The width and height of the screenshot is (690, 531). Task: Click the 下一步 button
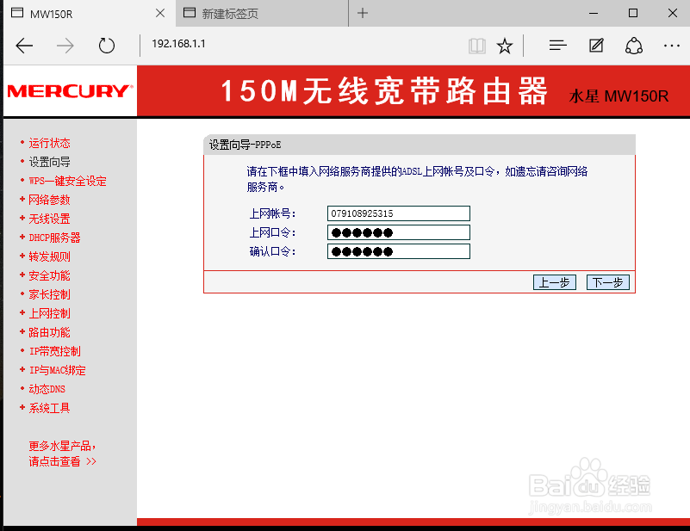(607, 281)
